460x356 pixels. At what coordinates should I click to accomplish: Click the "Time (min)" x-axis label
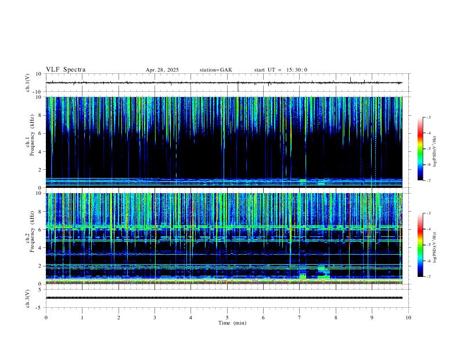click(232, 323)
